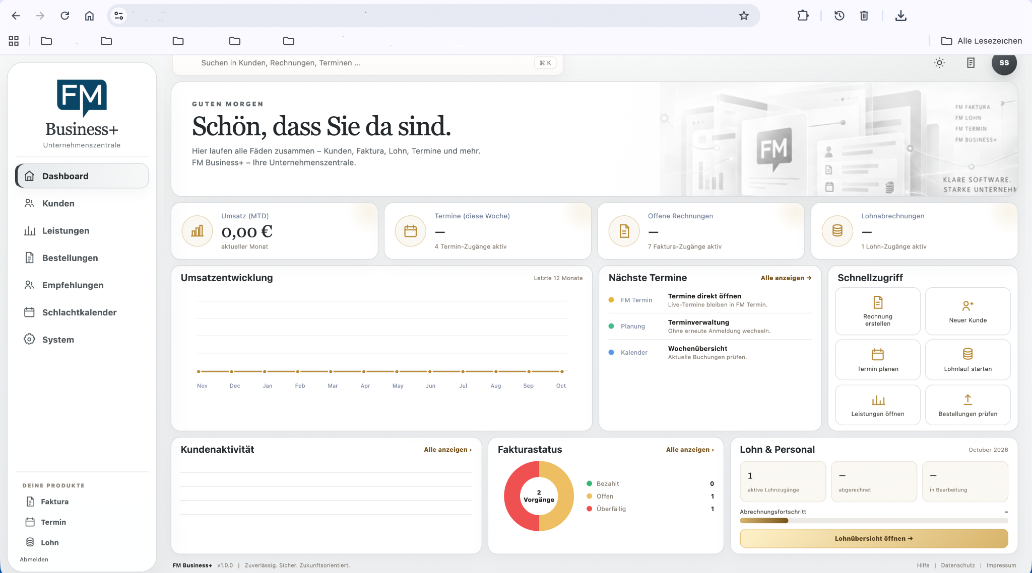Screen dimensions: 1032x573
Task: Click the Lohnabrechnungen coins icon
Action: coord(837,231)
